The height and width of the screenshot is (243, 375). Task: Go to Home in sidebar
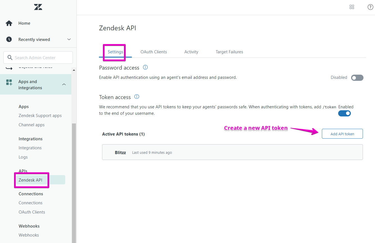(x=24, y=23)
